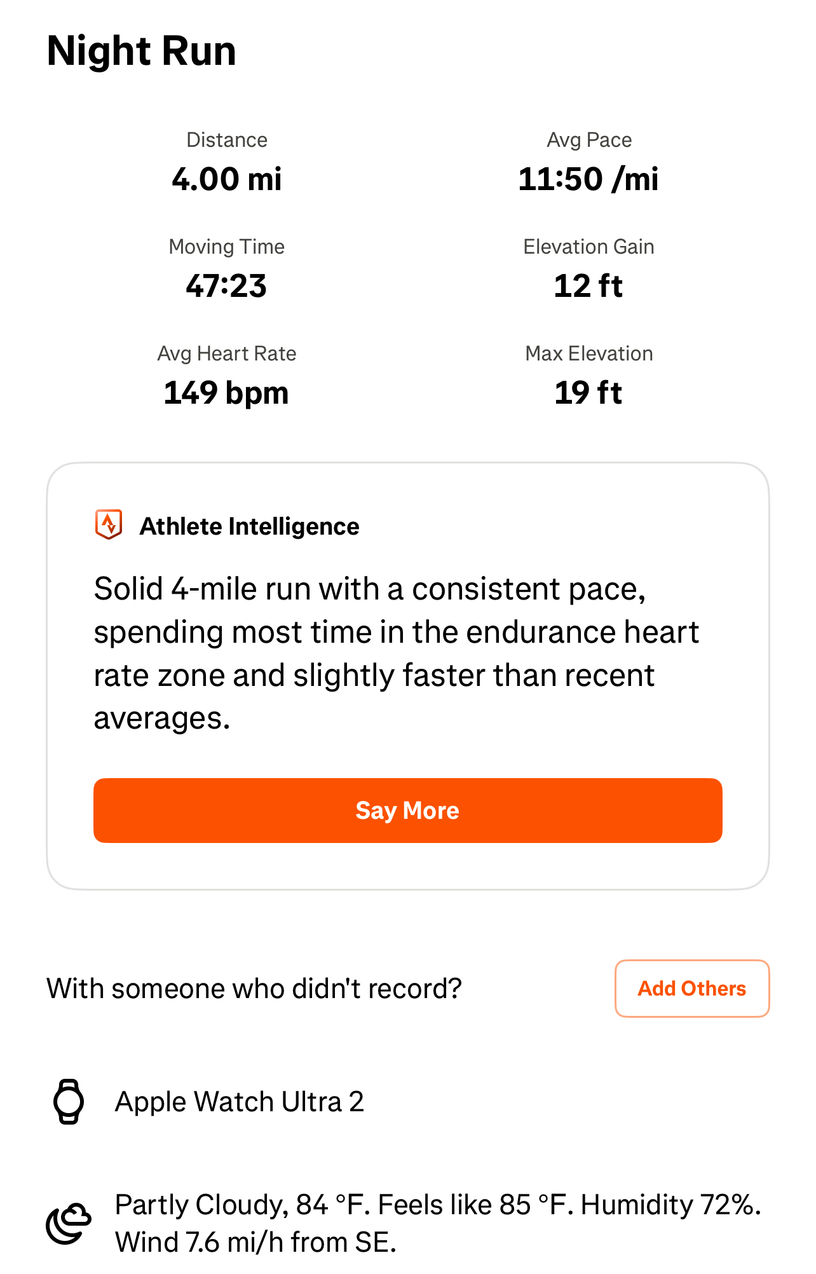
Task: Tap the weather conditions description text
Action: [438, 1223]
